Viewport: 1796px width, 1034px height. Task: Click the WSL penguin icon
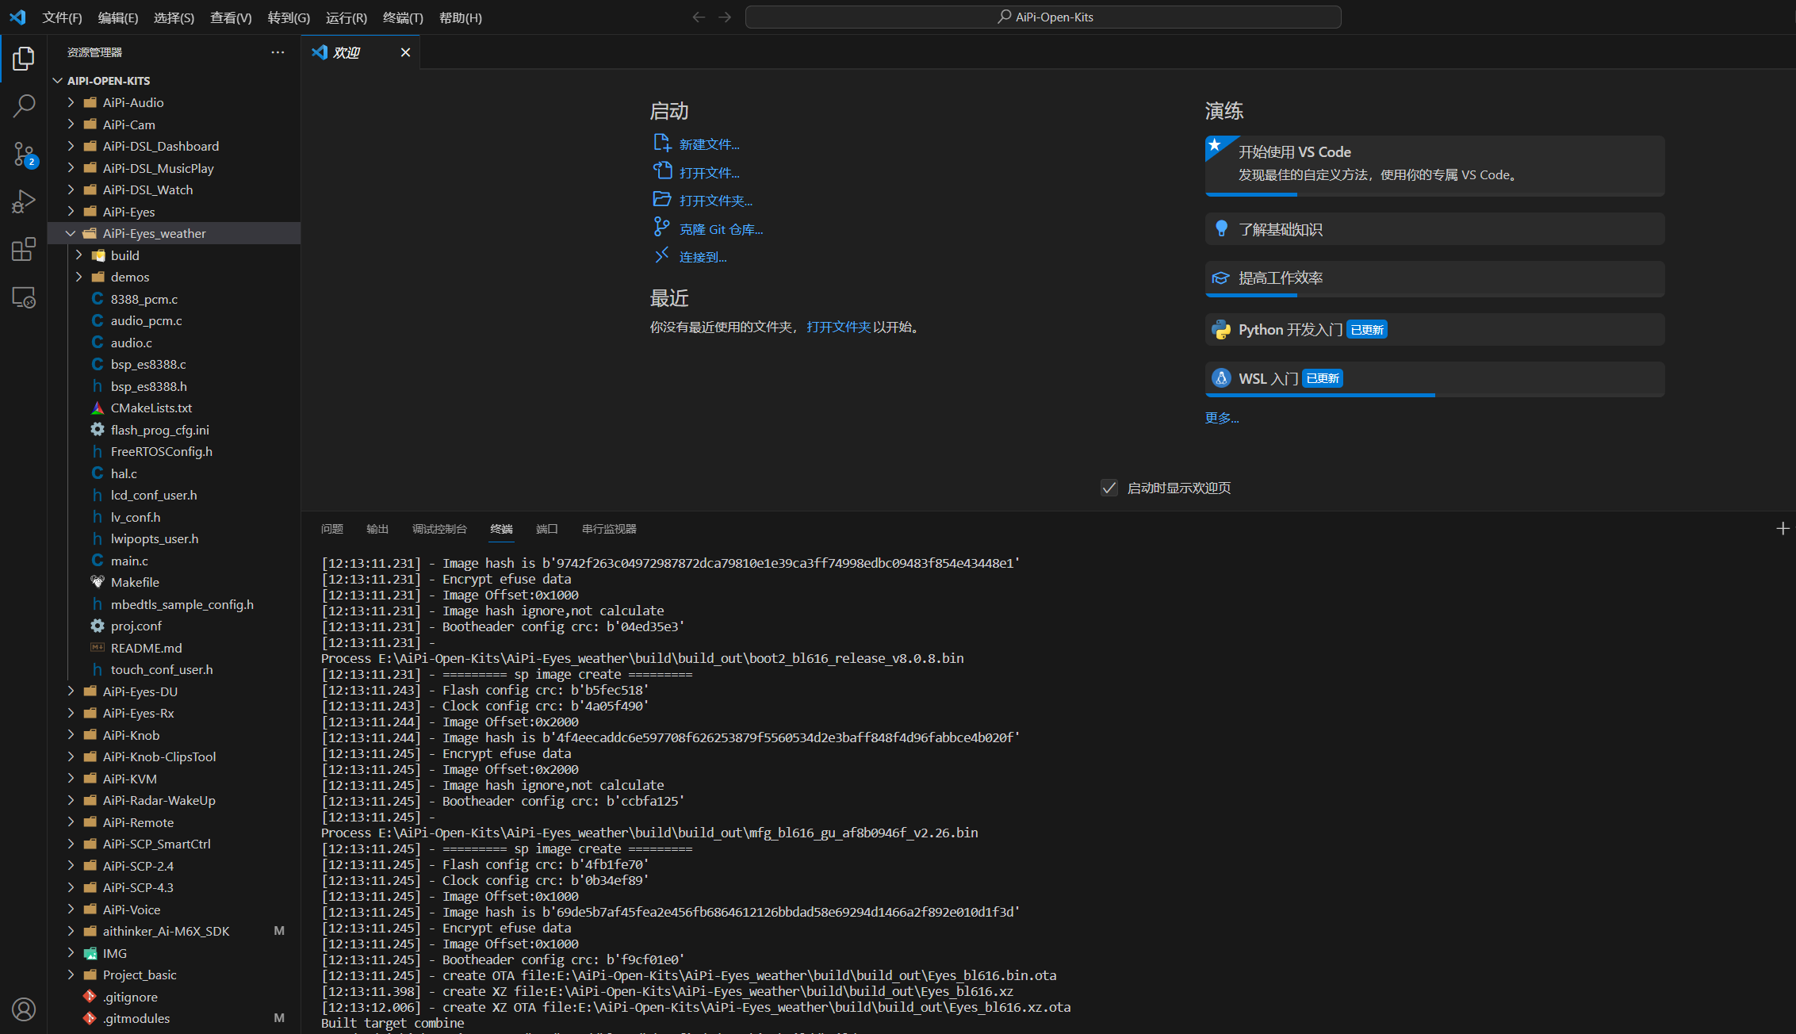[x=1221, y=378]
